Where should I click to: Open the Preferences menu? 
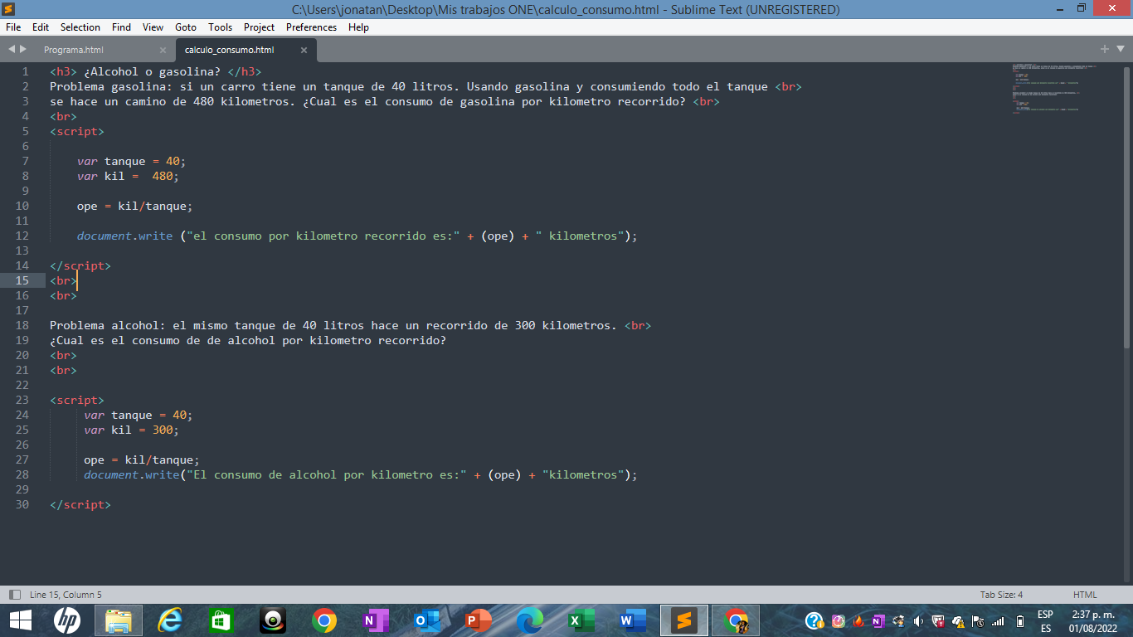pyautogui.click(x=311, y=27)
